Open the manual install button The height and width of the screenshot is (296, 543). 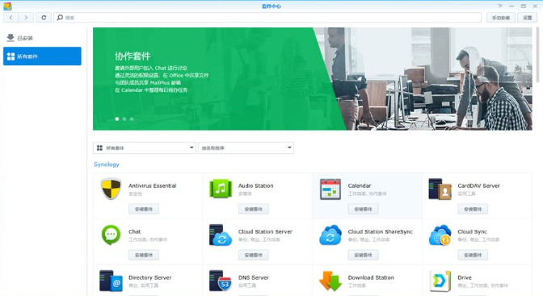coord(501,18)
